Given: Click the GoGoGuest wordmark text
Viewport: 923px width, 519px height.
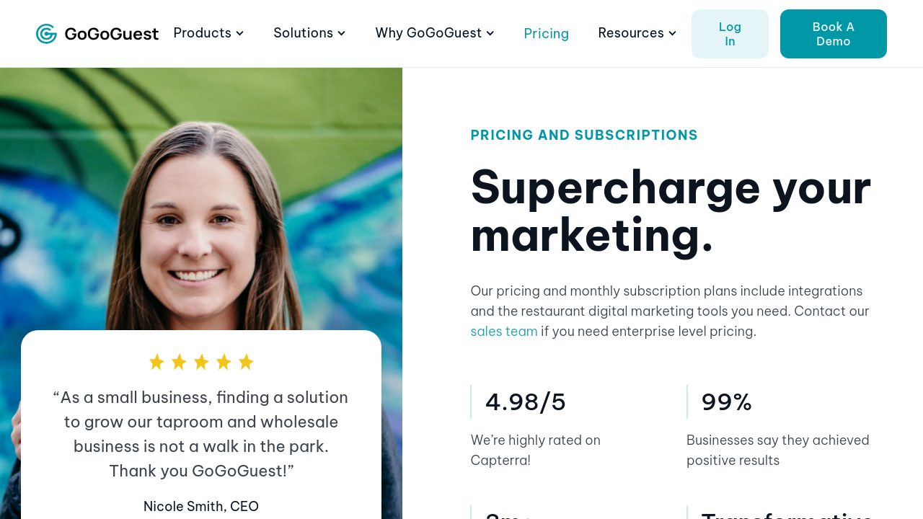Looking at the screenshot, I should click(x=111, y=34).
